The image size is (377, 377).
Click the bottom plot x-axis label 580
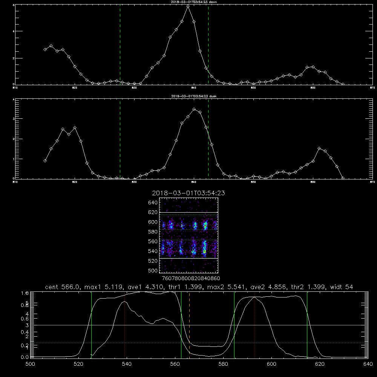223,364
